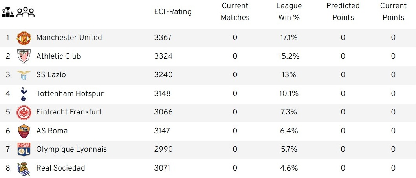Click the Olympique Lyonnais logo
The height and width of the screenshot is (178, 416).
click(24, 149)
